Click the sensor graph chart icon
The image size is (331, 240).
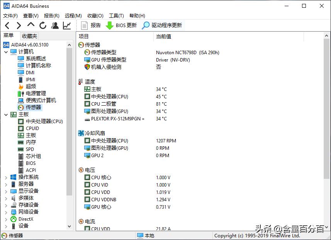[x=66, y=25]
